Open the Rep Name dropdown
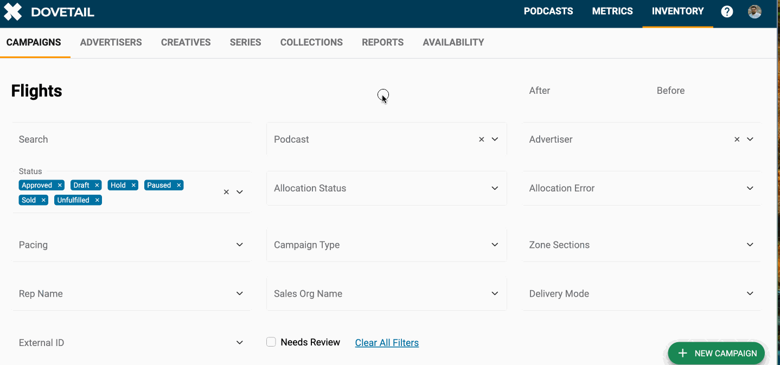Image resolution: width=780 pixels, height=365 pixels. (131, 294)
